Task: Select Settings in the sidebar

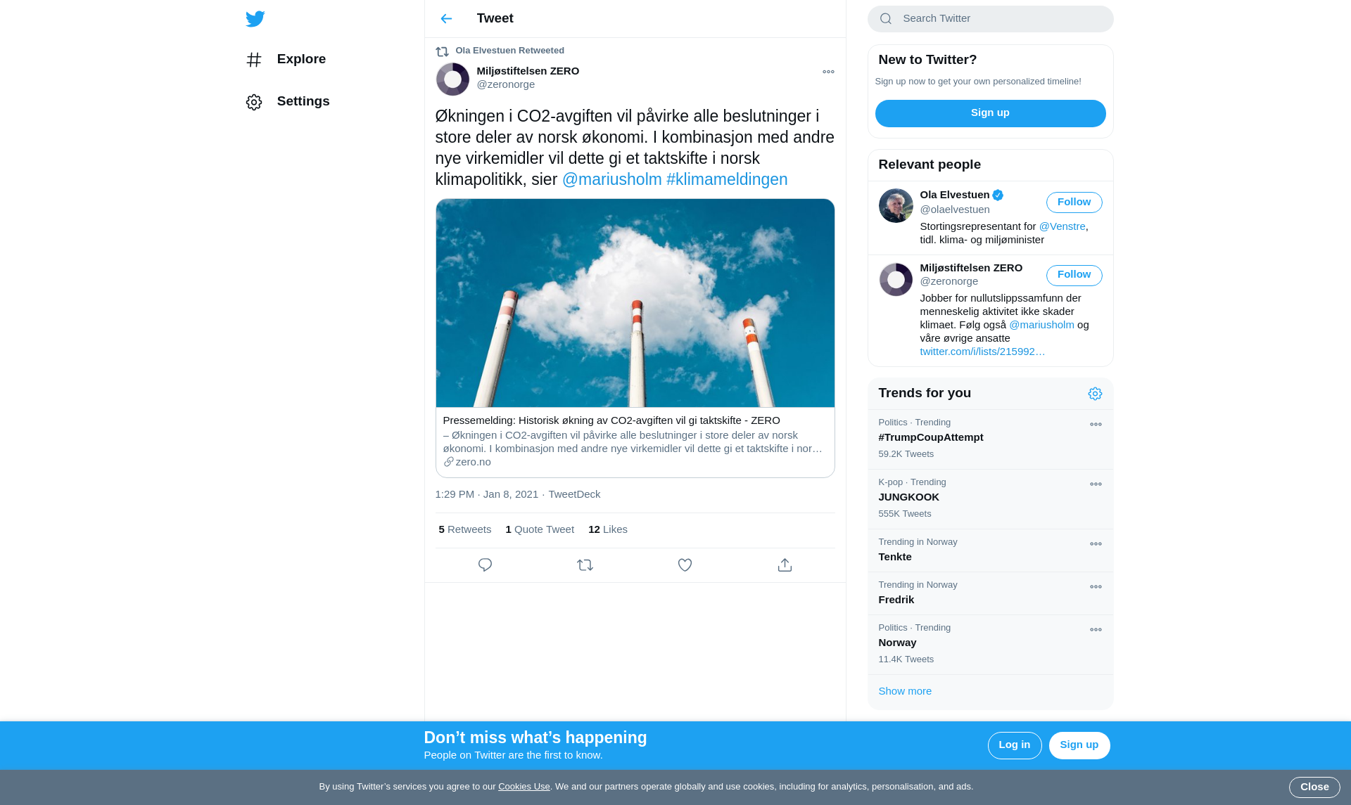Action: [x=303, y=101]
